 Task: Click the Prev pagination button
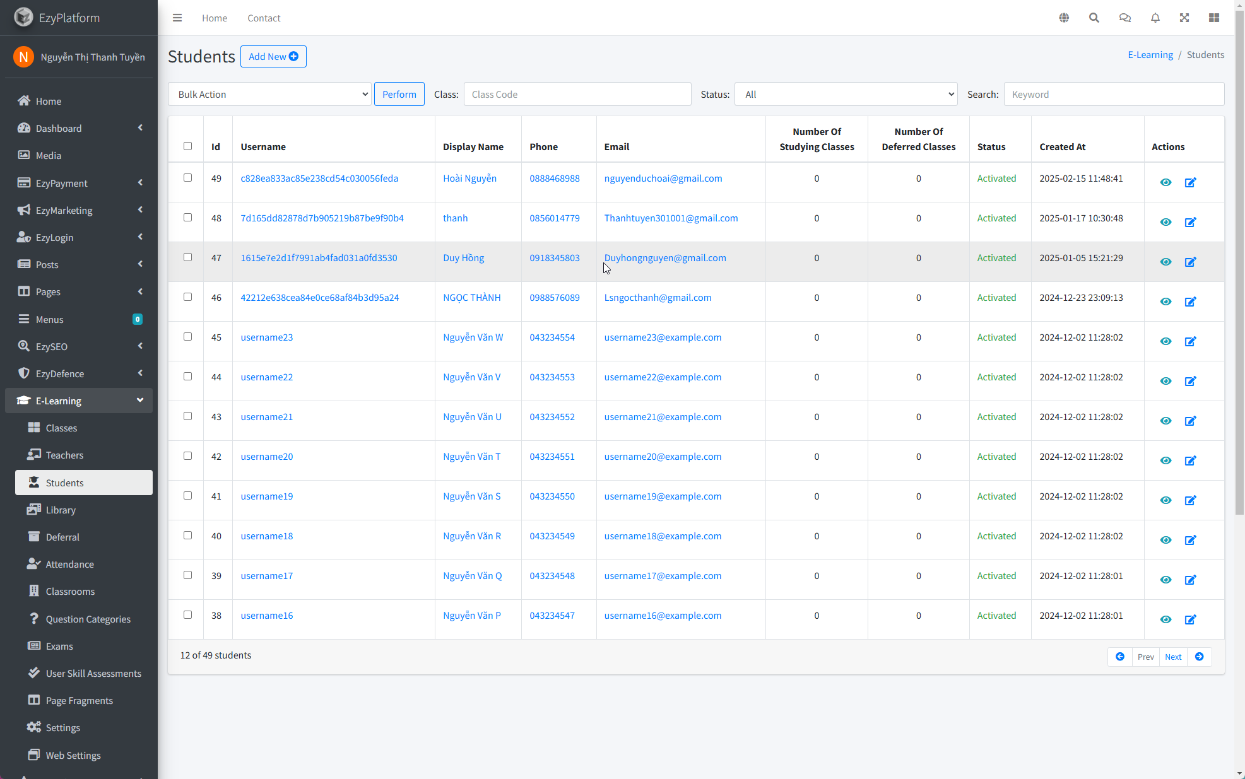pos(1145,657)
